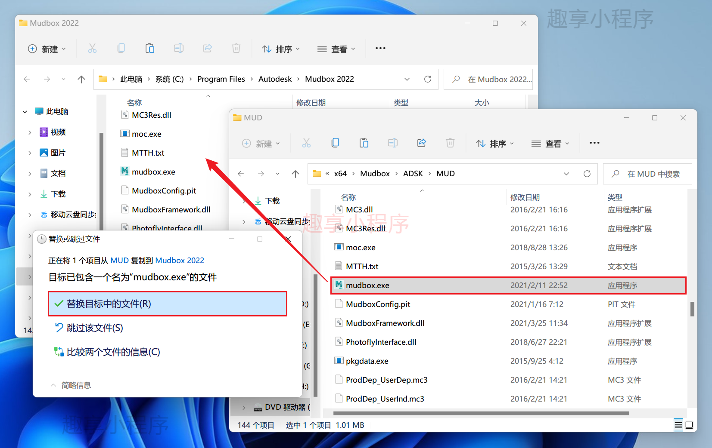Click the Delete trash icon in Mudbox 2022 toolbar
Screen dimensions: 712x448
click(x=236, y=49)
